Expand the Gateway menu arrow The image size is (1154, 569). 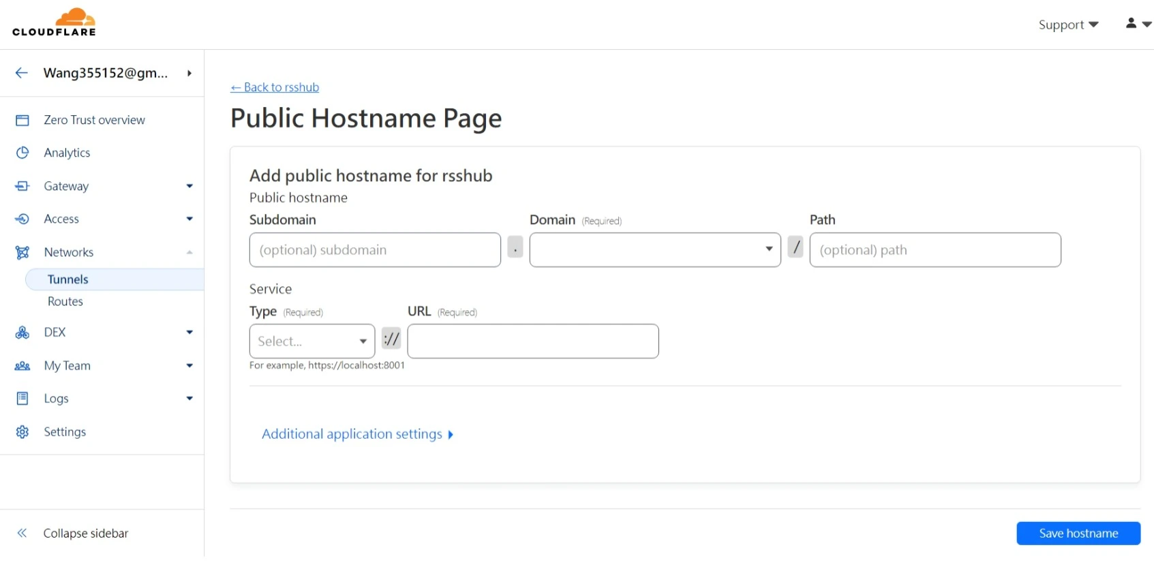coord(189,186)
